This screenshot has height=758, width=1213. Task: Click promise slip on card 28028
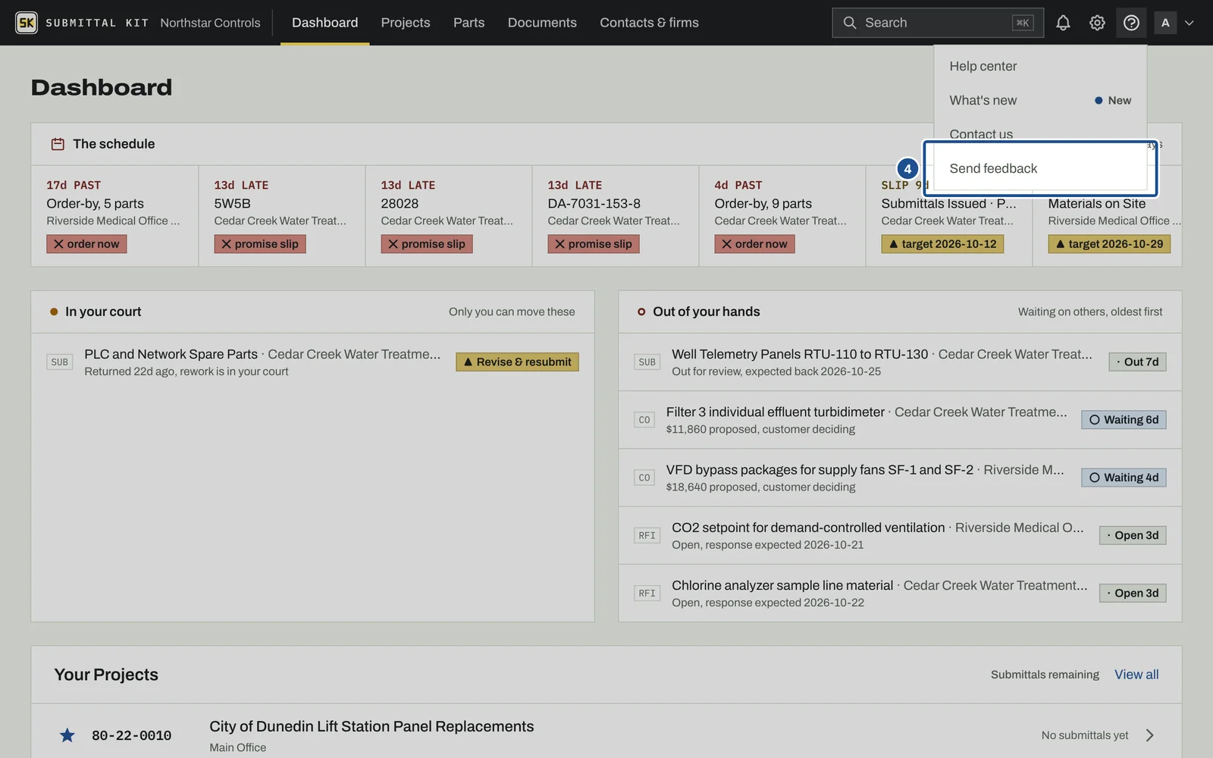click(426, 244)
